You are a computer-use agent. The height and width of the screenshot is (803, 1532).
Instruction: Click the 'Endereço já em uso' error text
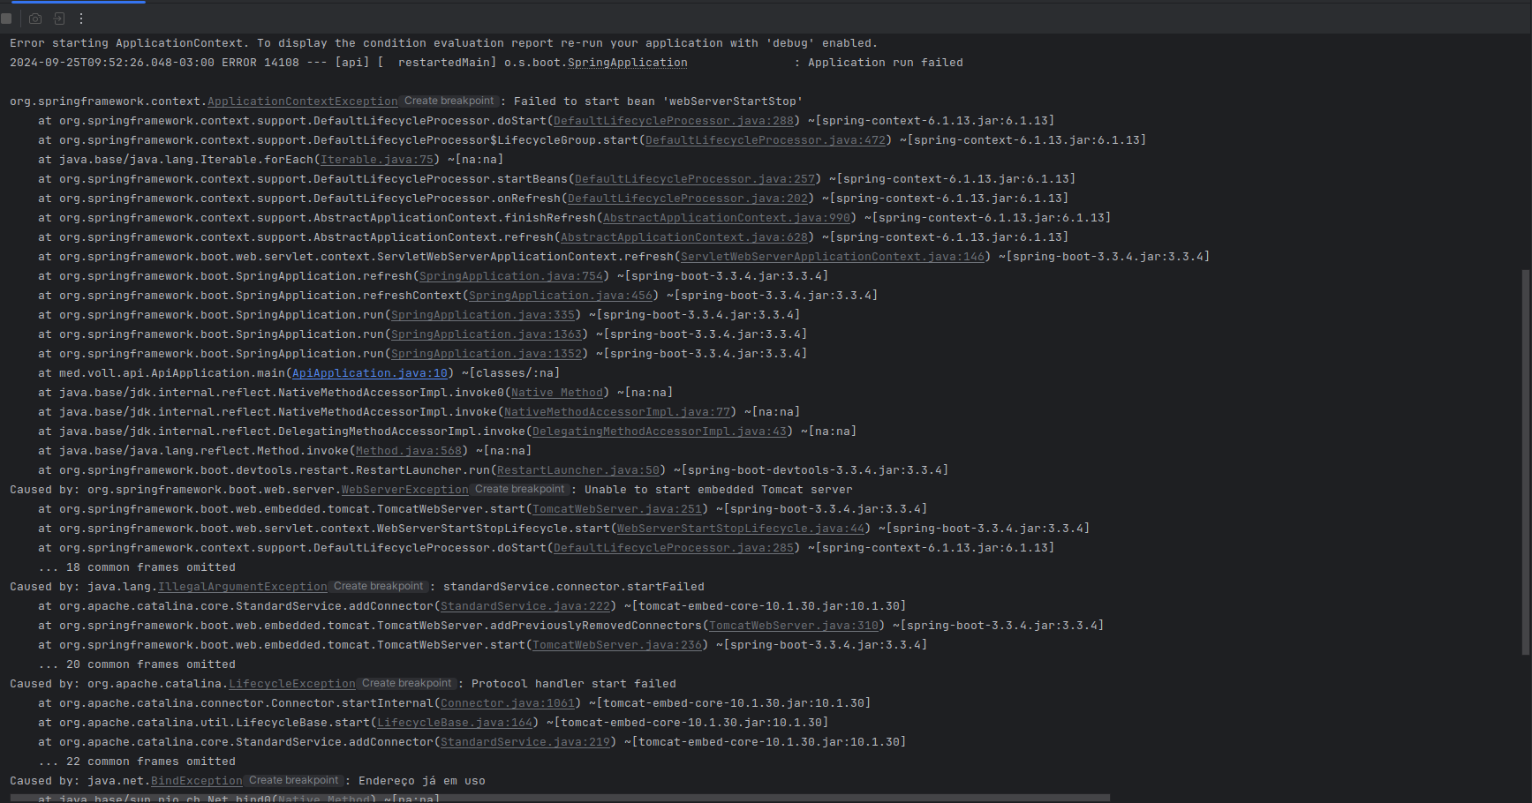tap(422, 781)
